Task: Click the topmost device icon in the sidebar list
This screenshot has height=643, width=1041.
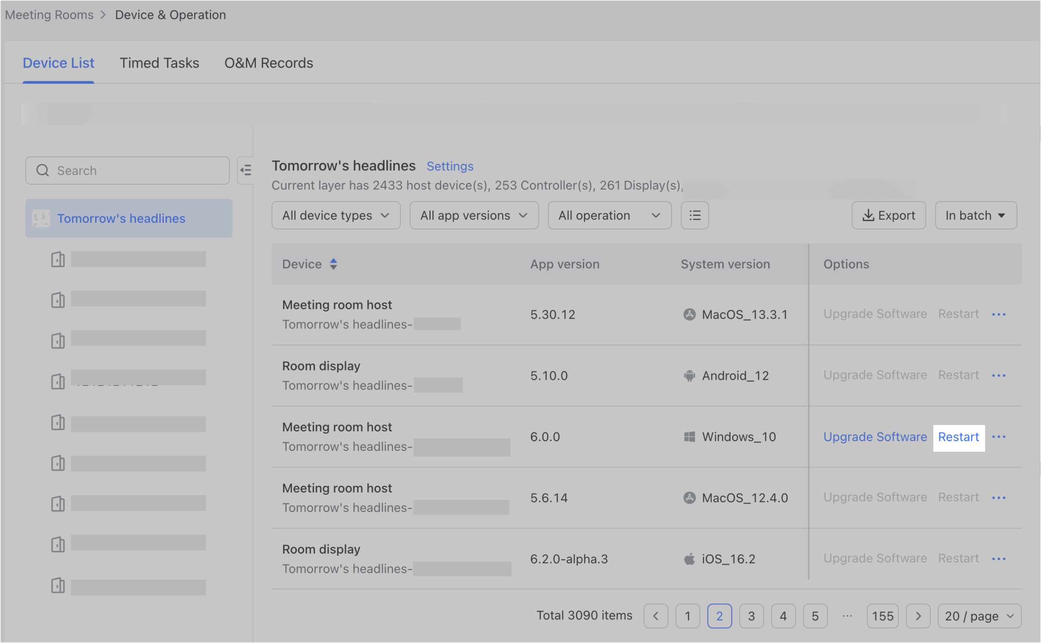Action: (57, 259)
